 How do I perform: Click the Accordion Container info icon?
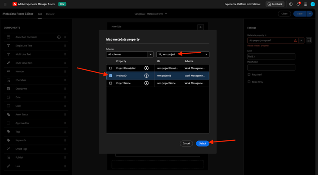tap(59, 37)
